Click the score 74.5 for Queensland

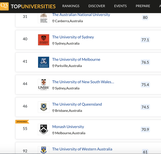(145, 107)
